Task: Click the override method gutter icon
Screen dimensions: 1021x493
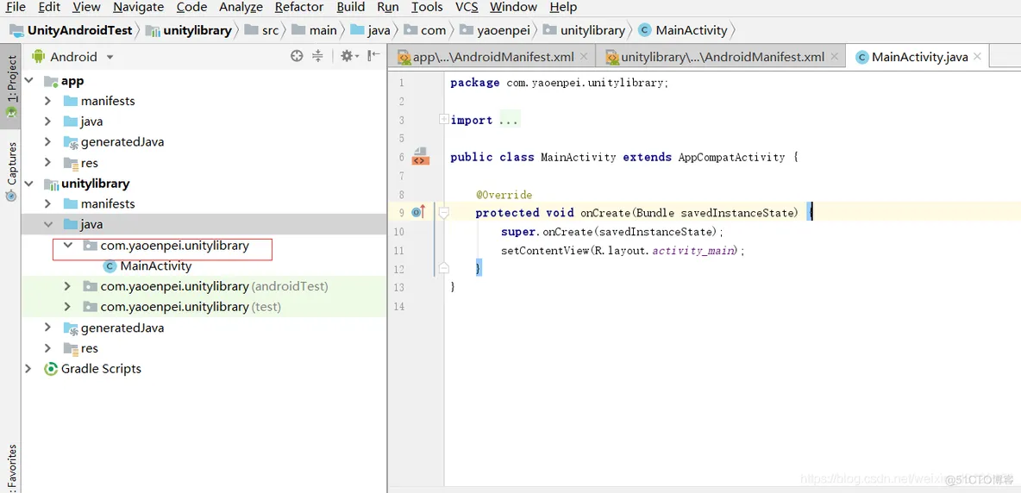Action: pos(419,211)
